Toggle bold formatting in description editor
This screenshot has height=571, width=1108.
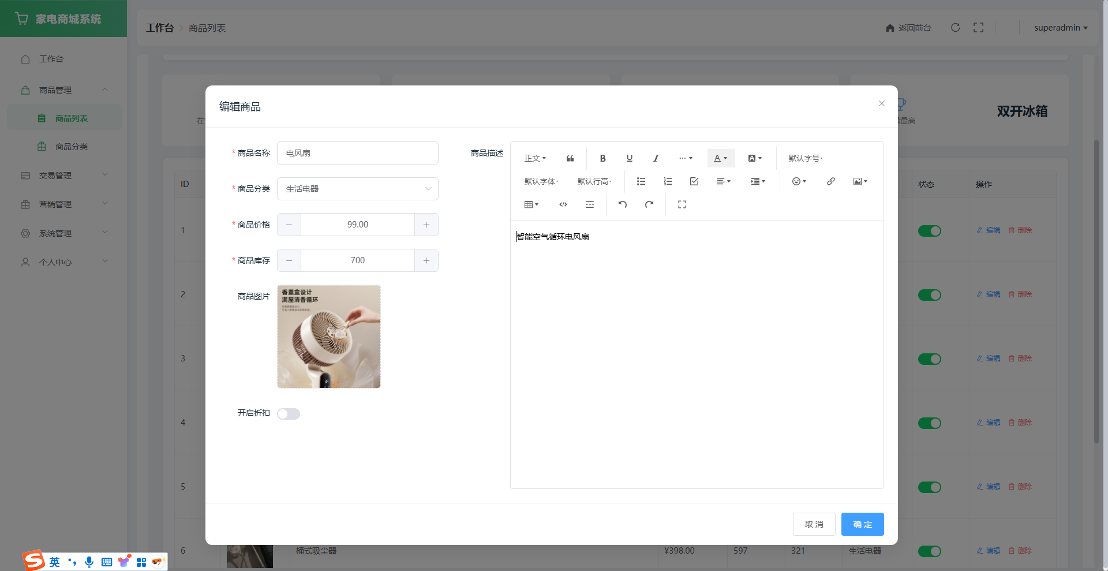(602, 158)
